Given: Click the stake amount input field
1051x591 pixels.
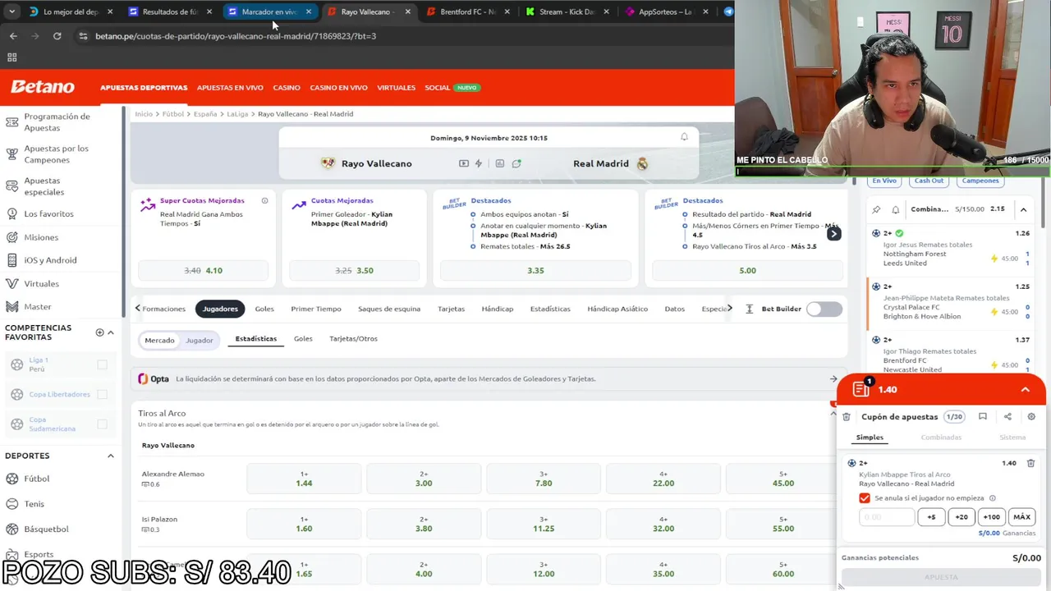Looking at the screenshot, I should (887, 517).
